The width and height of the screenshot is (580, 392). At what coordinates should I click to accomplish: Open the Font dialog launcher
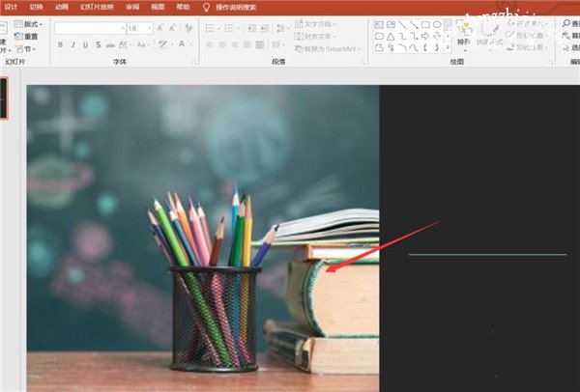tap(194, 63)
